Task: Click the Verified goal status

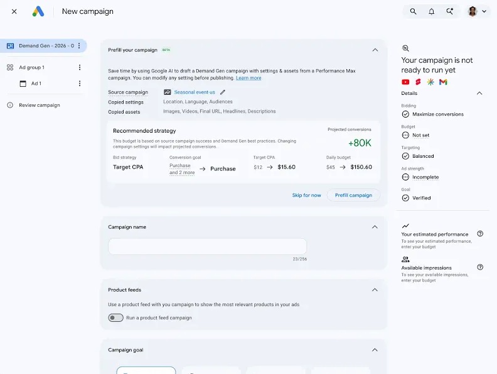Action: (421, 198)
